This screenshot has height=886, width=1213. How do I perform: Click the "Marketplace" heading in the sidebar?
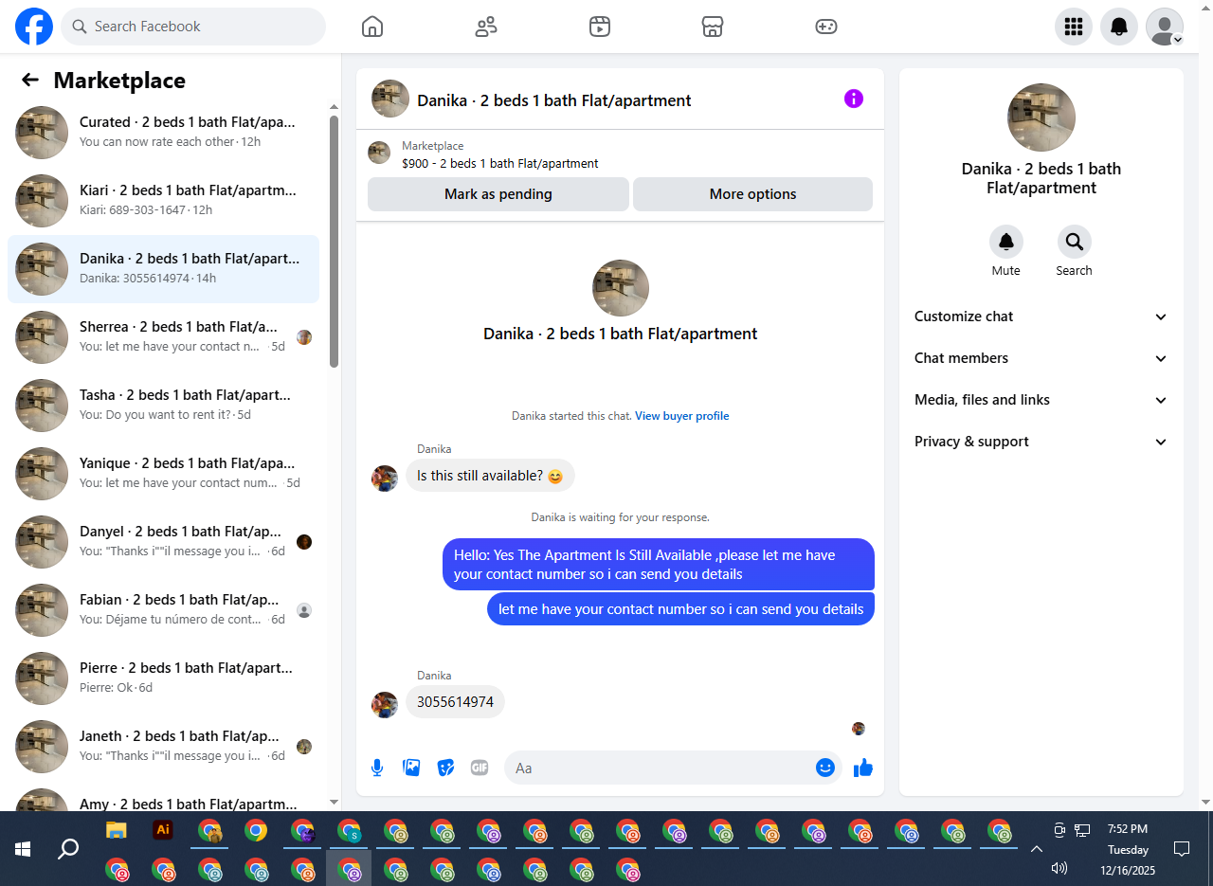coord(119,81)
